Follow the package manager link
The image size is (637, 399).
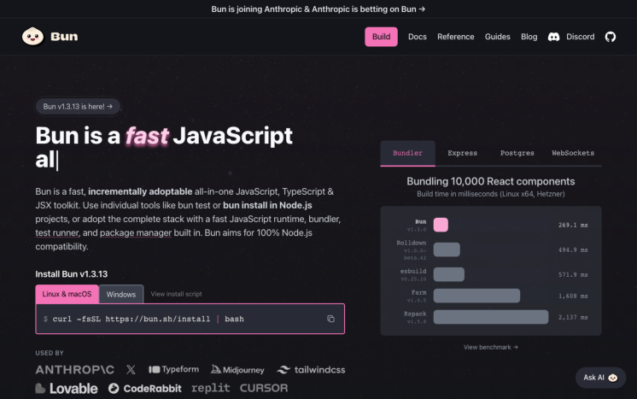136,232
